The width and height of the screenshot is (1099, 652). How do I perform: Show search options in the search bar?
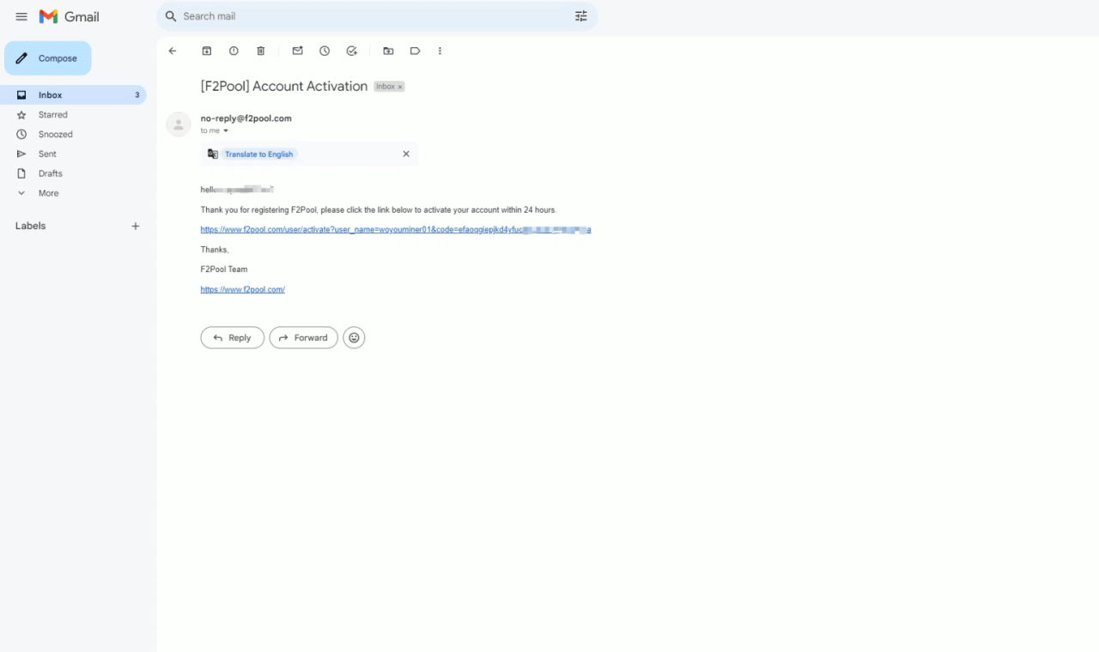click(x=581, y=16)
